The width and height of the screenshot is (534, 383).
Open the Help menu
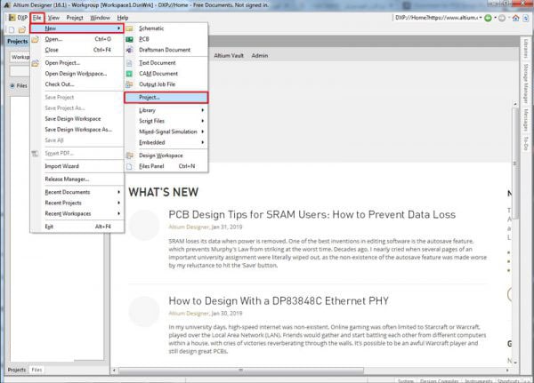(123, 18)
